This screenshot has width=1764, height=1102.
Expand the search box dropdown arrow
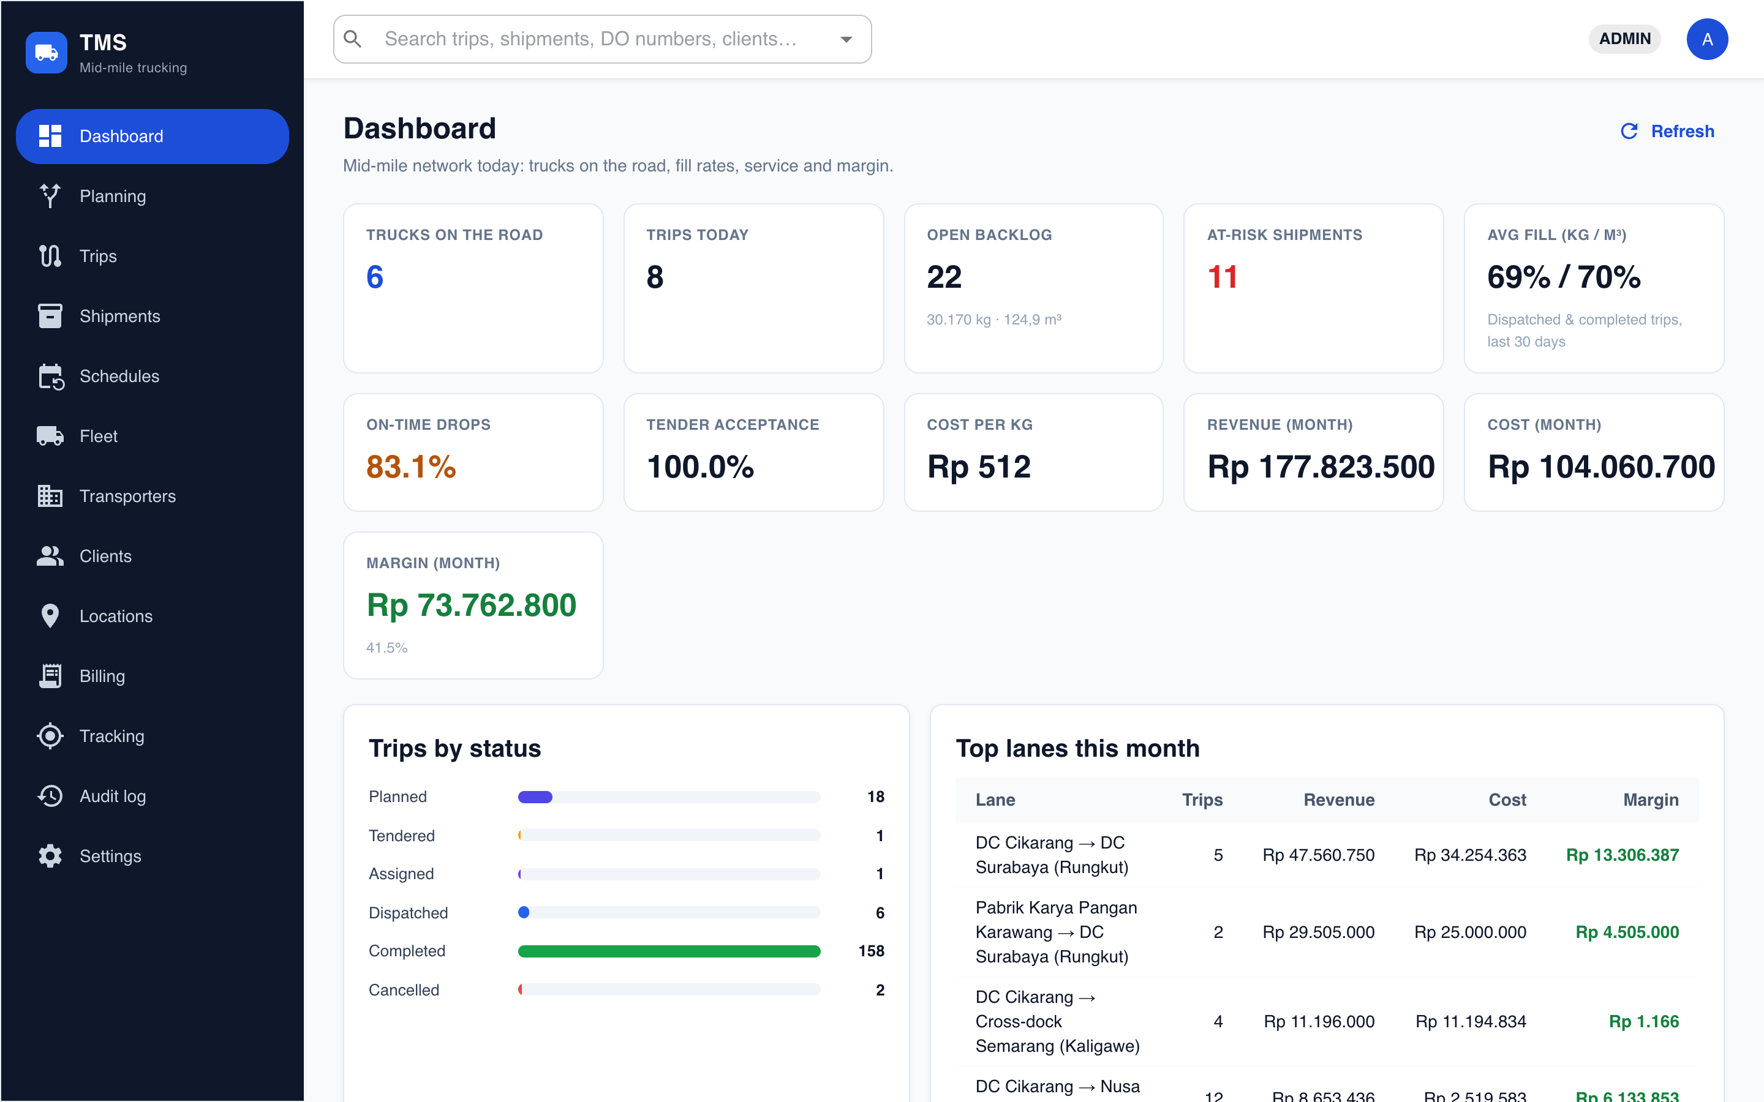pyautogui.click(x=845, y=39)
